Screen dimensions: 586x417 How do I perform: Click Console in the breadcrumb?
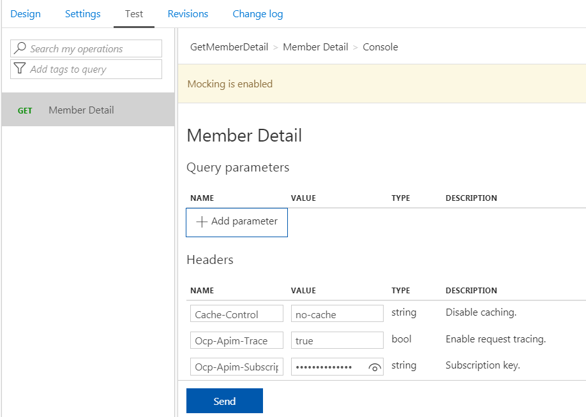380,47
